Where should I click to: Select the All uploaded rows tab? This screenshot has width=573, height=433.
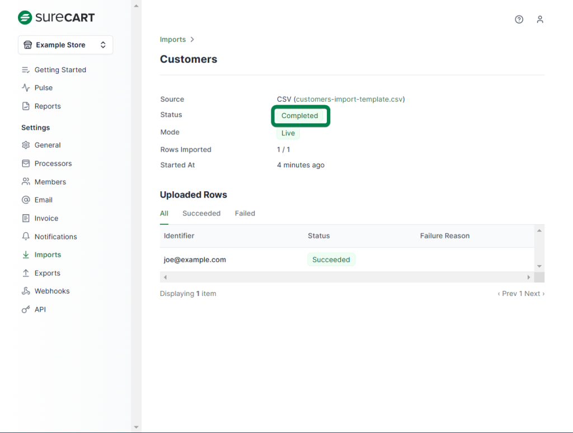tap(164, 213)
